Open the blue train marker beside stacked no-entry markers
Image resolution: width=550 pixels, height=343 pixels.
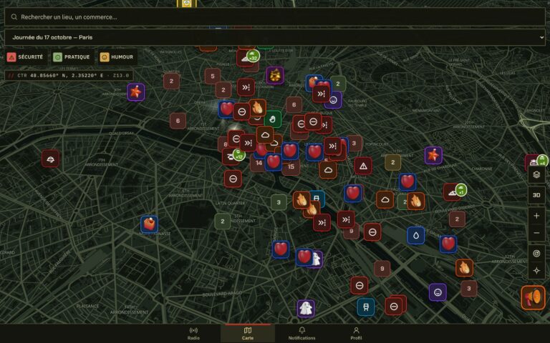click(366, 307)
